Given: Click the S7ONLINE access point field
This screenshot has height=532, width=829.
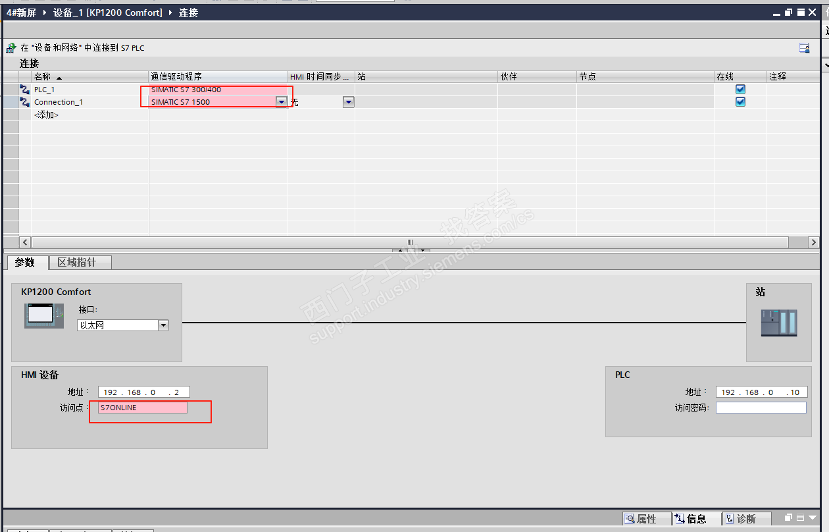Looking at the screenshot, I should tap(143, 408).
